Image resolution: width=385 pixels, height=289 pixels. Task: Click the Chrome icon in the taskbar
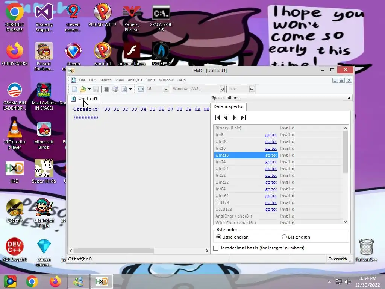click(32, 281)
